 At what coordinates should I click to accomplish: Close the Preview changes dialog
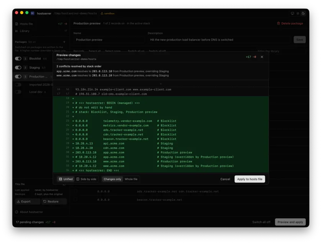262,57
